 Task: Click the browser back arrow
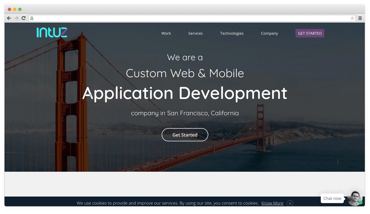(9, 18)
